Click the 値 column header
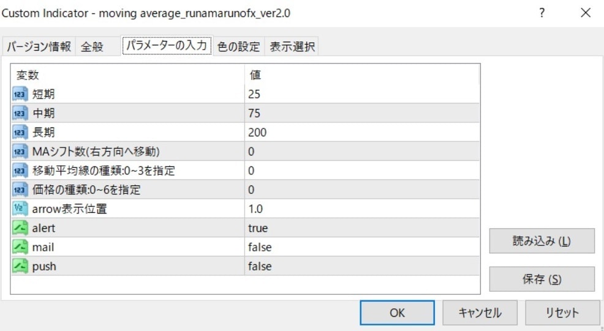604x331 pixels. [x=362, y=75]
